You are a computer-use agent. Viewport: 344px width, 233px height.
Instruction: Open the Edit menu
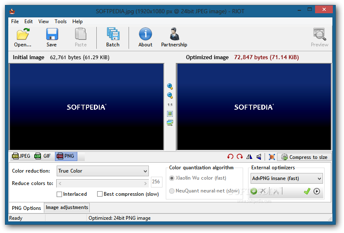(29, 22)
